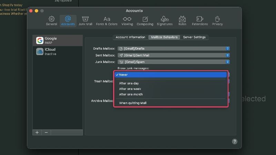Image resolution: width=276 pixels, height=155 pixels.
Task: Expand the Sent Mailbox dropdown
Action: [174, 55]
